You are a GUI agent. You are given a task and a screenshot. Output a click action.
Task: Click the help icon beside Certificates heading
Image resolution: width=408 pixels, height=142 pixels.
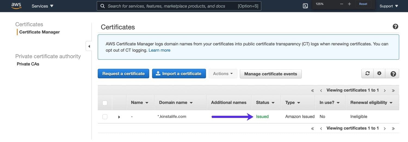395,27
